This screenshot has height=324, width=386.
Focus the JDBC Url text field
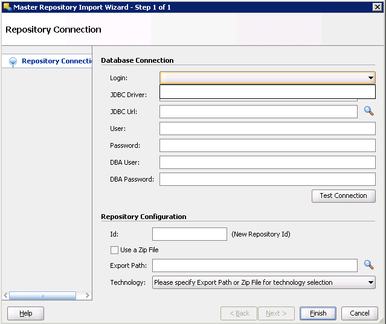(x=258, y=112)
